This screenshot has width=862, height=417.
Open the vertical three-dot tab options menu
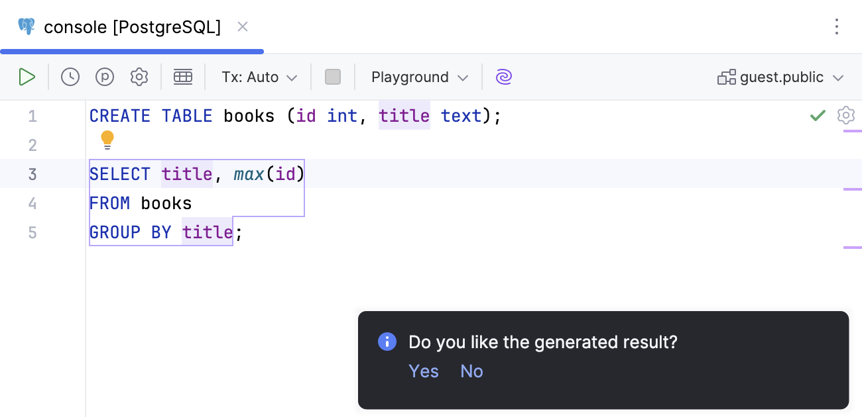click(837, 27)
